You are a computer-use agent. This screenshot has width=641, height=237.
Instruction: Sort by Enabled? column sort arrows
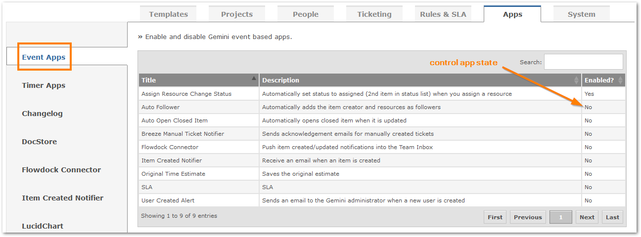[621, 80]
